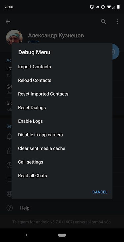Tap the camera floating action button
Screen dimensions: 124x242
[116, 52]
